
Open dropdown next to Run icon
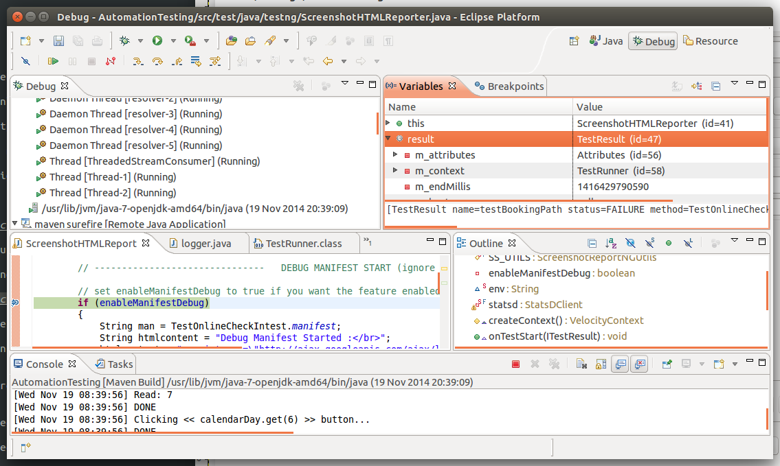pyautogui.click(x=173, y=40)
